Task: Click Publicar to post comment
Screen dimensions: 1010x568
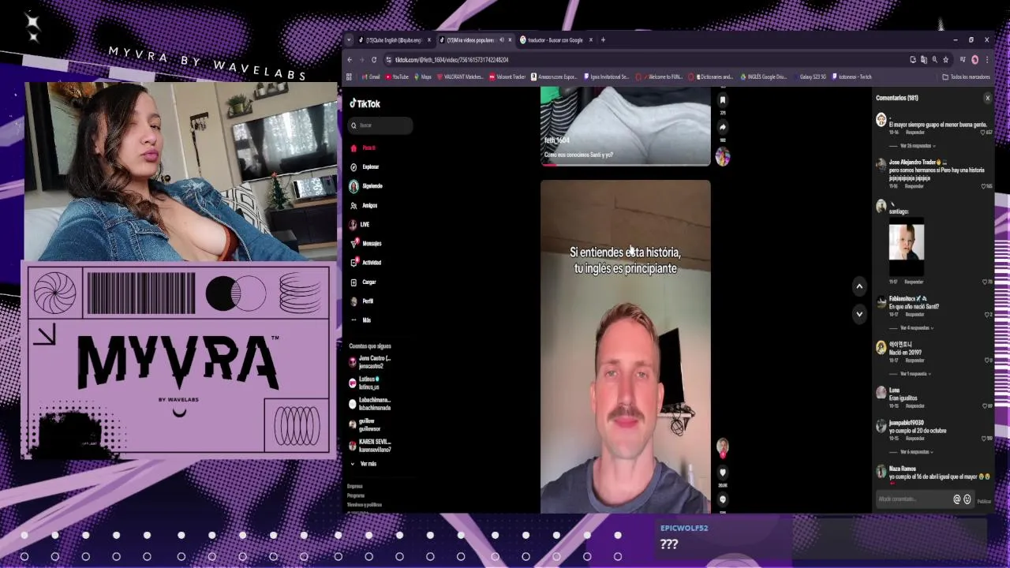Action: tap(984, 501)
